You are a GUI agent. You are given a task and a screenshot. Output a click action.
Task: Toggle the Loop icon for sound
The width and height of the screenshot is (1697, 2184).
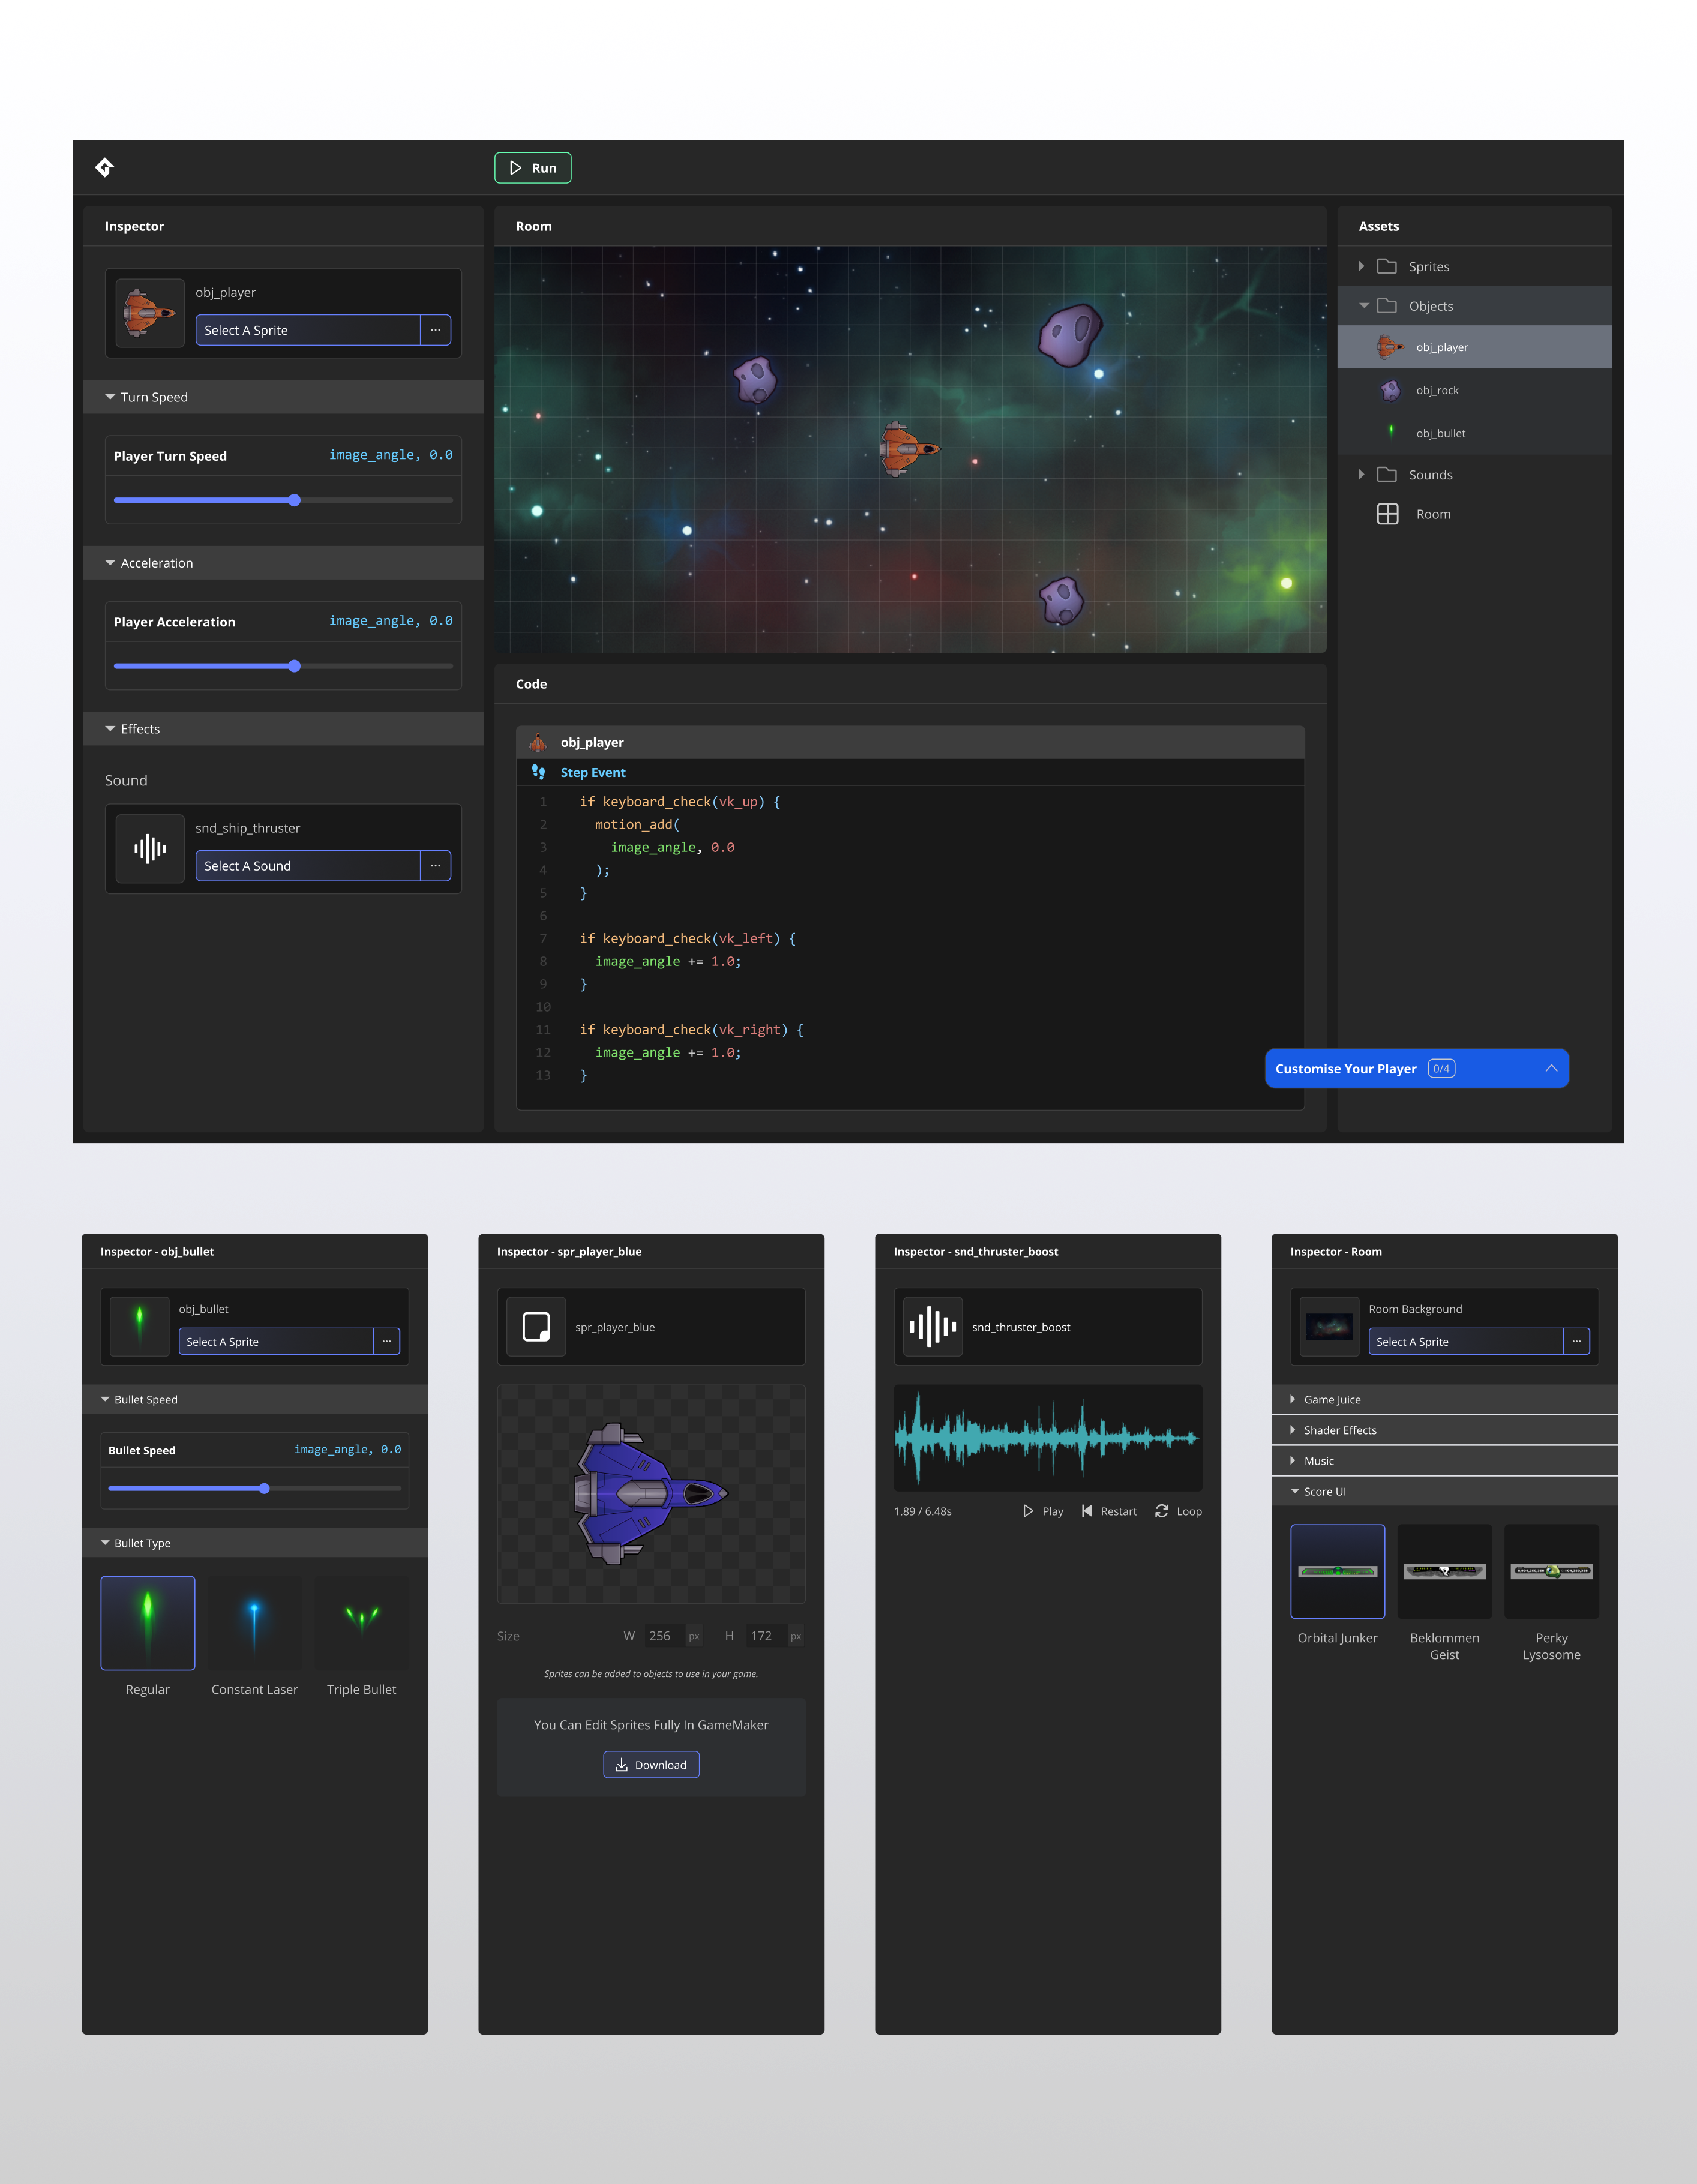(x=1162, y=1511)
